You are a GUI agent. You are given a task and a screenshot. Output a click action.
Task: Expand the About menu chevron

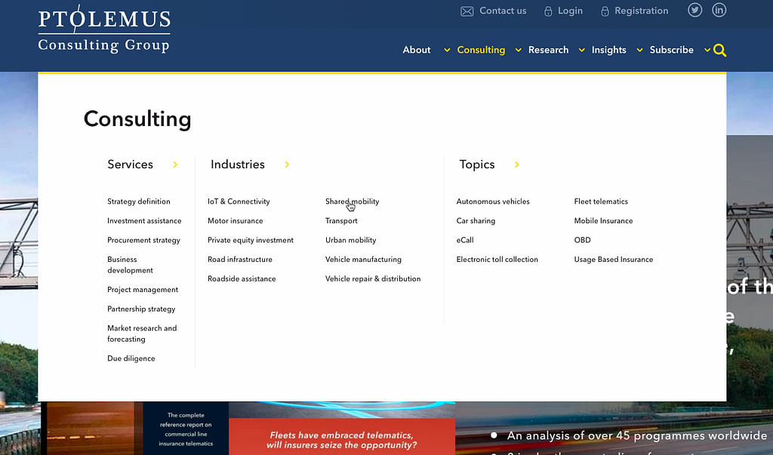(x=447, y=51)
